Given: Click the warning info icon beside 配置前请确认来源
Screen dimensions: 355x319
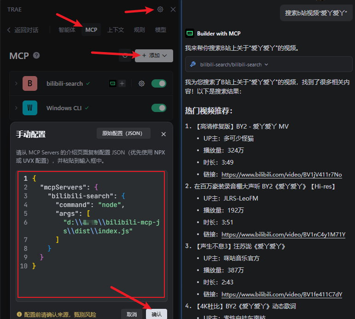Looking at the screenshot, I should 19,314.
